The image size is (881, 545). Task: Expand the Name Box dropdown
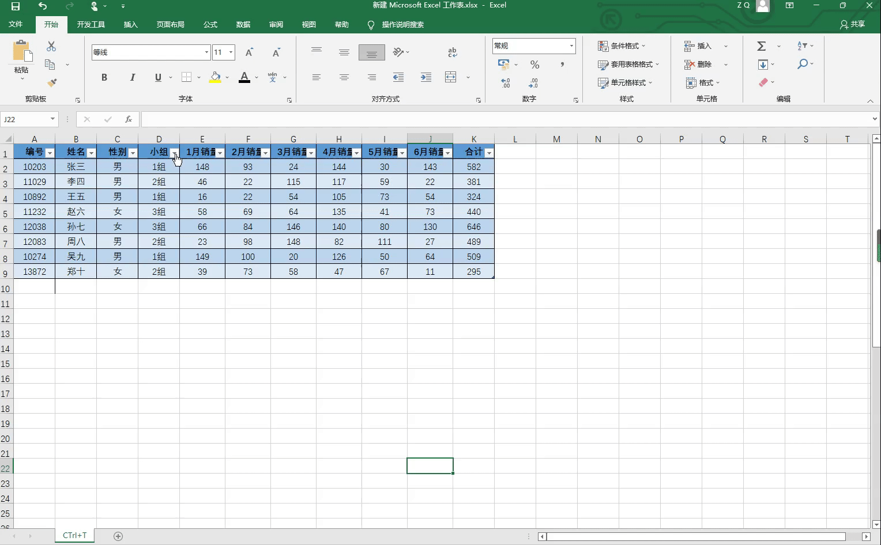click(x=52, y=119)
